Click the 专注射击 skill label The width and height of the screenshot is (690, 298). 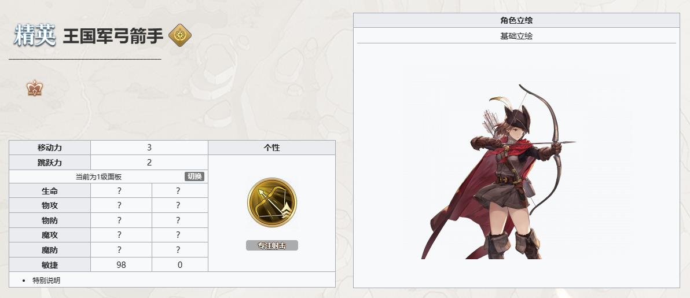tap(272, 245)
